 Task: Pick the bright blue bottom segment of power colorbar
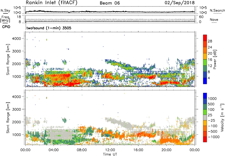pyautogui.click(x=205, y=81)
